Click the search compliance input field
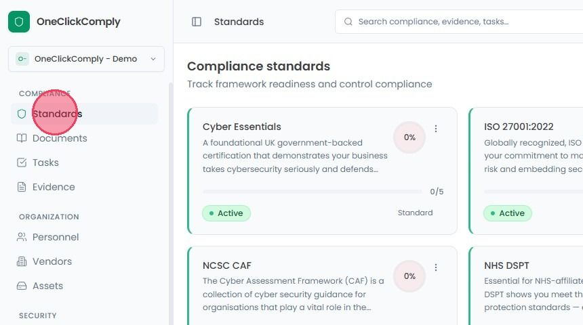Image resolution: width=583 pixels, height=325 pixels. coord(459,22)
